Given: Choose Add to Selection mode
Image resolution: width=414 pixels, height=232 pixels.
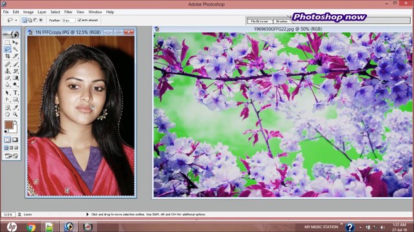Looking at the screenshot, I should tap(30, 20).
